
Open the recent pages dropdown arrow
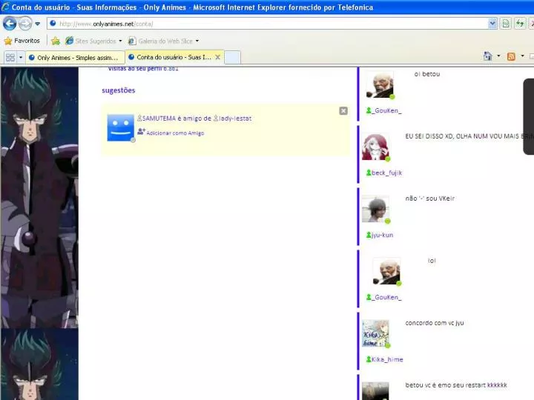click(x=38, y=24)
